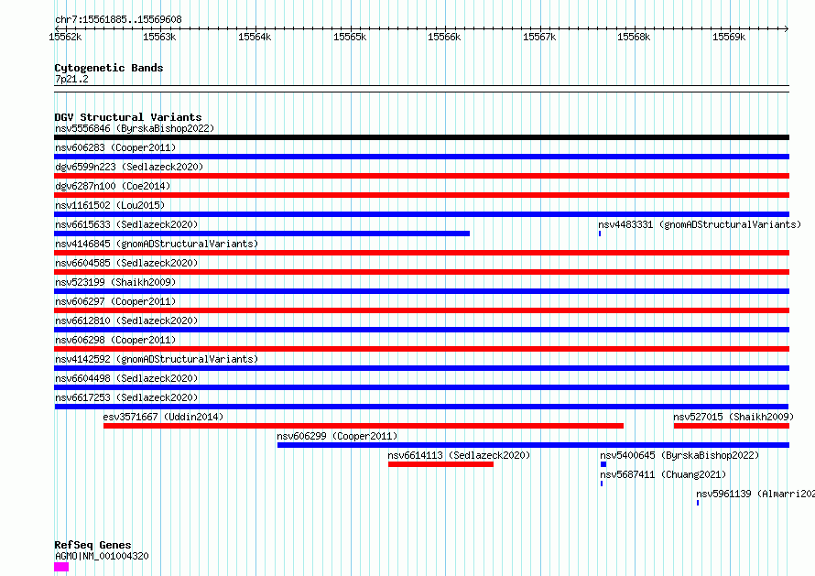Select the black nsv5556846 variant bar
Image resolution: width=815 pixels, height=576 pixels.
click(421, 137)
